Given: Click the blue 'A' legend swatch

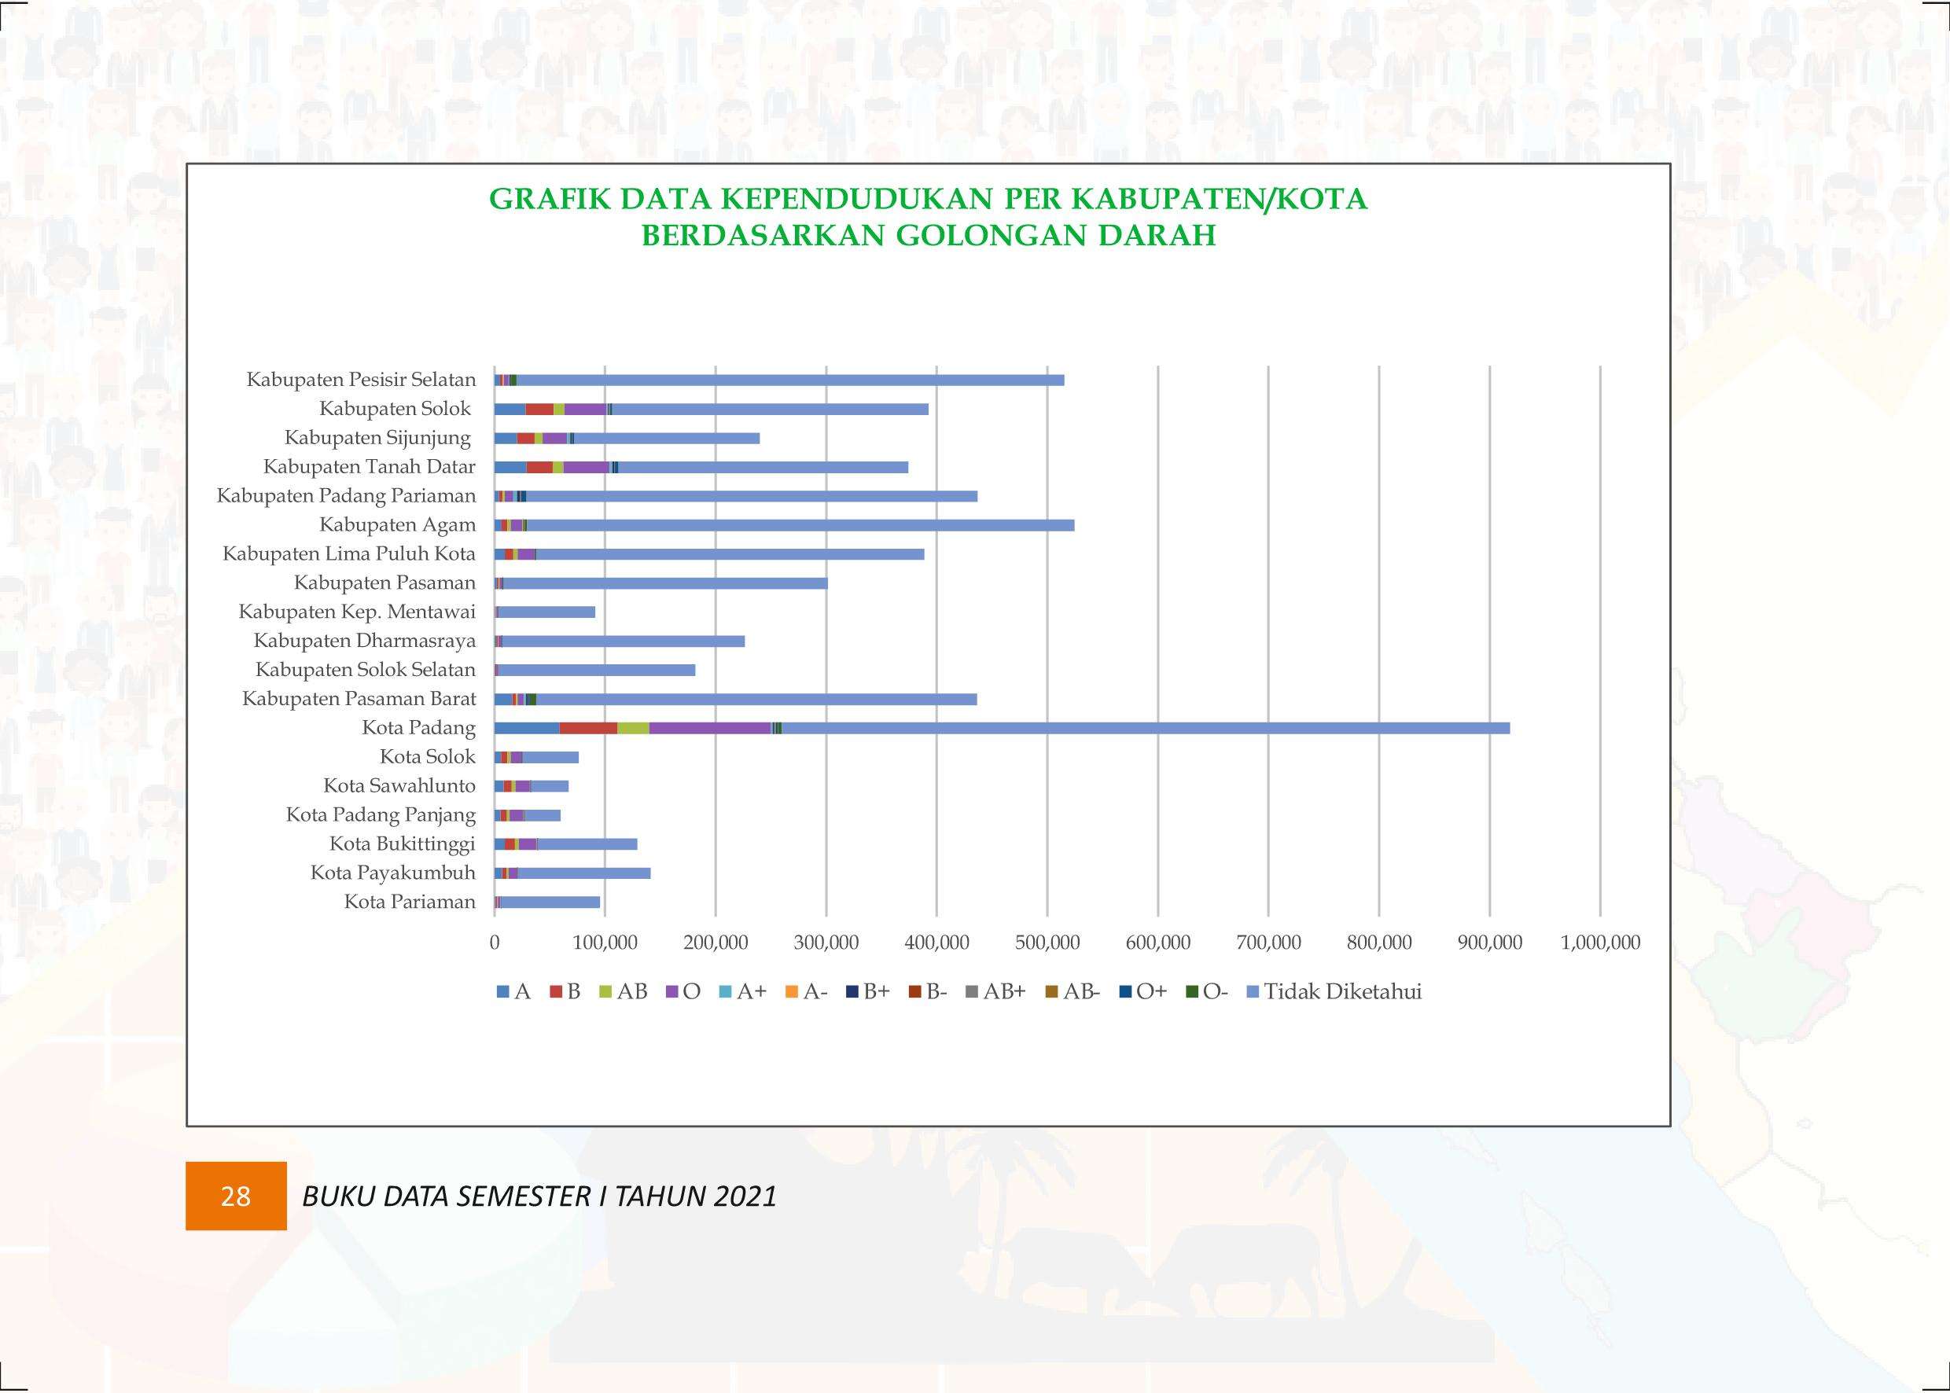Looking at the screenshot, I should (502, 992).
